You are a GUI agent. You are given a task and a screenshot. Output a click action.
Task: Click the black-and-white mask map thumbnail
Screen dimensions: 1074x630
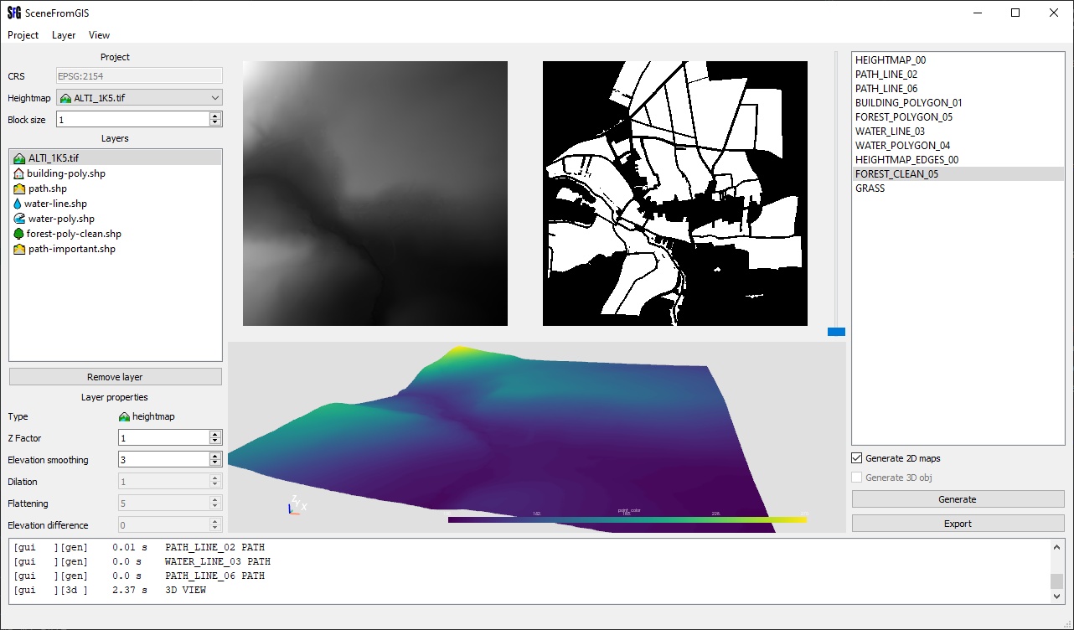pyautogui.click(x=675, y=194)
